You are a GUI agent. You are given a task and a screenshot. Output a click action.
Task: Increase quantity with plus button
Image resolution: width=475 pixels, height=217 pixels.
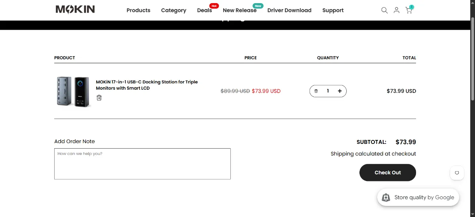pos(340,91)
